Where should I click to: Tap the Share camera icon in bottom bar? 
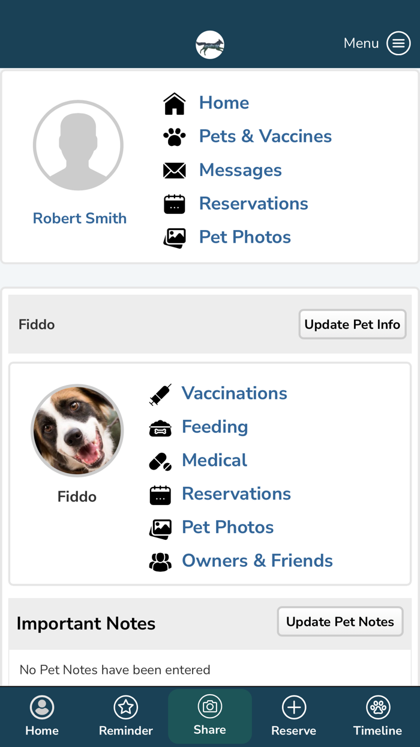[x=210, y=707]
